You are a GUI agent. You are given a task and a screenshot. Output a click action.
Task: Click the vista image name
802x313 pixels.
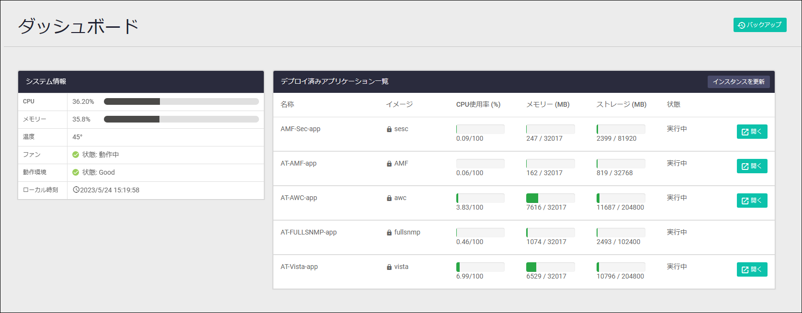coord(401,267)
